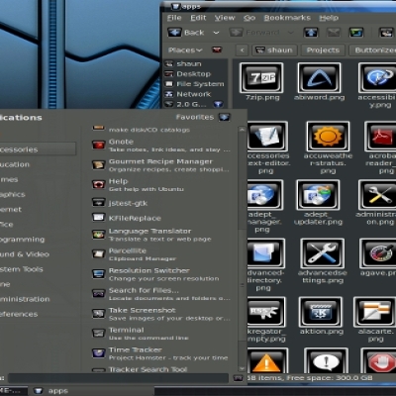Viewport: 396px width, 396px height.
Task: Open the Go menu
Action: pos(249,18)
